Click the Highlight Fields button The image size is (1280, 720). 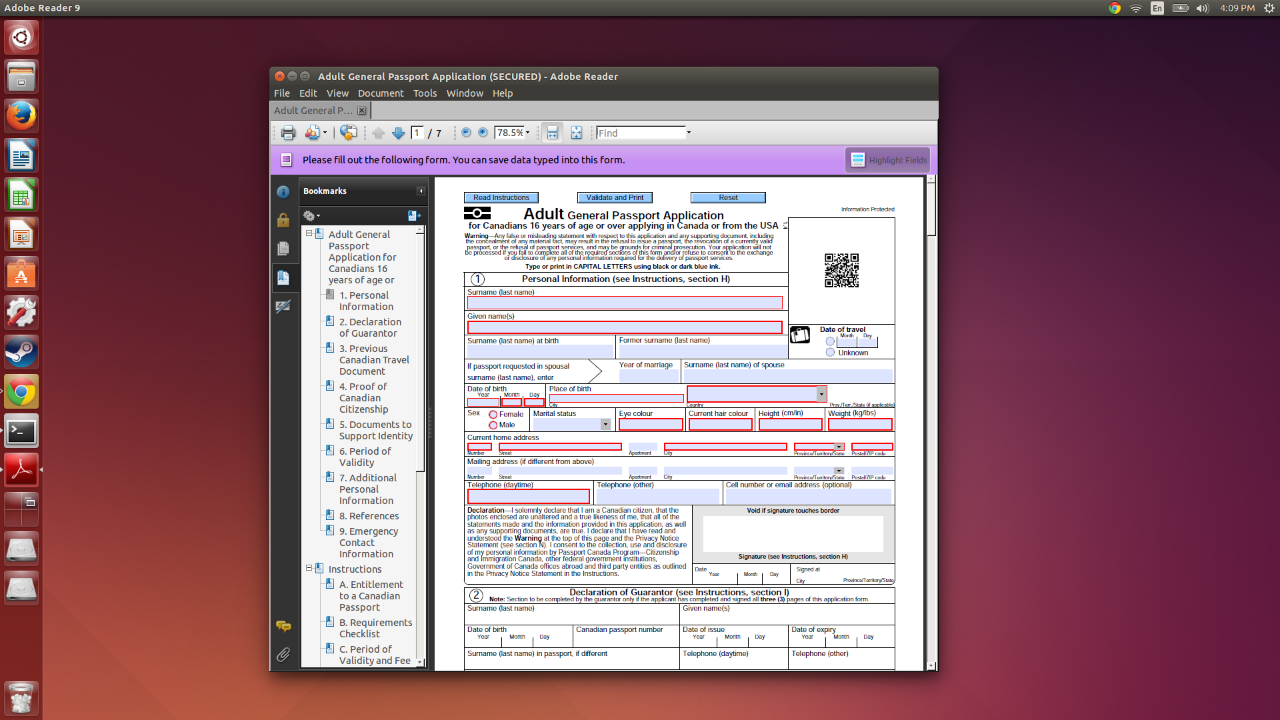pyautogui.click(x=889, y=160)
